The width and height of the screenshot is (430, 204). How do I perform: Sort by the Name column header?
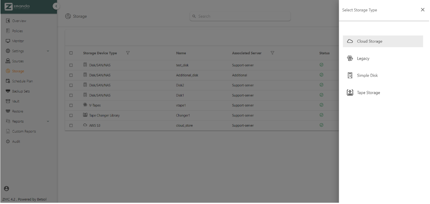(181, 53)
